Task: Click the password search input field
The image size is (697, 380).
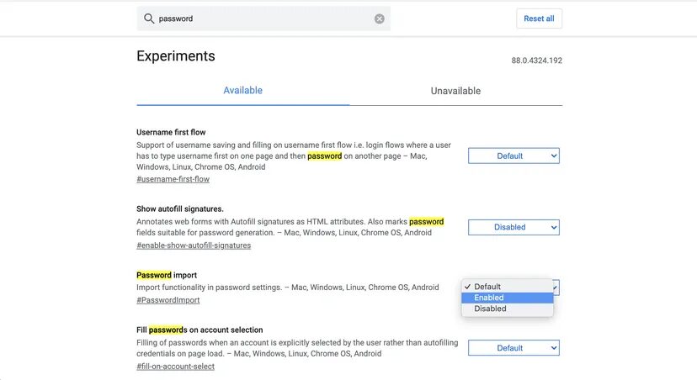Action: pos(261,18)
